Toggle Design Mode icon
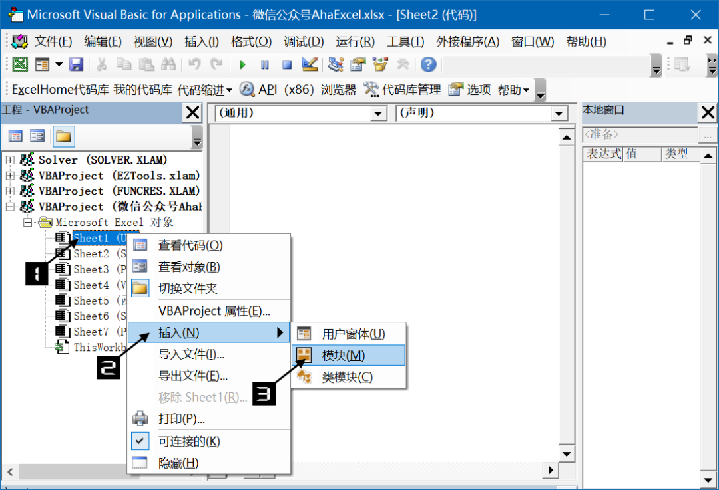This screenshot has height=490, width=719. (310, 64)
